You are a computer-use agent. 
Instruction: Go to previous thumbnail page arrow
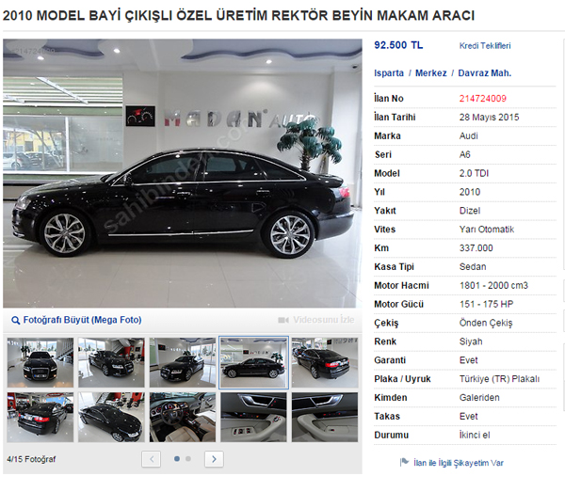152,459
